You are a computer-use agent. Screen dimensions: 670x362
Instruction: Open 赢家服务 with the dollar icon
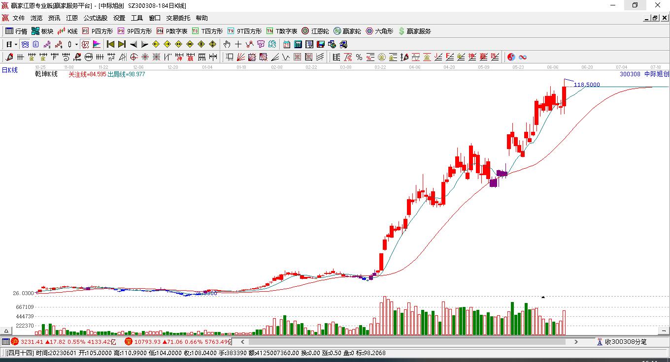[415, 31]
